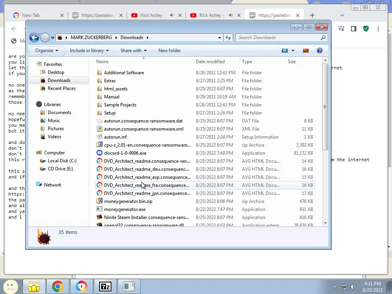Open the Organize menu
392x294 pixels.
[47, 51]
